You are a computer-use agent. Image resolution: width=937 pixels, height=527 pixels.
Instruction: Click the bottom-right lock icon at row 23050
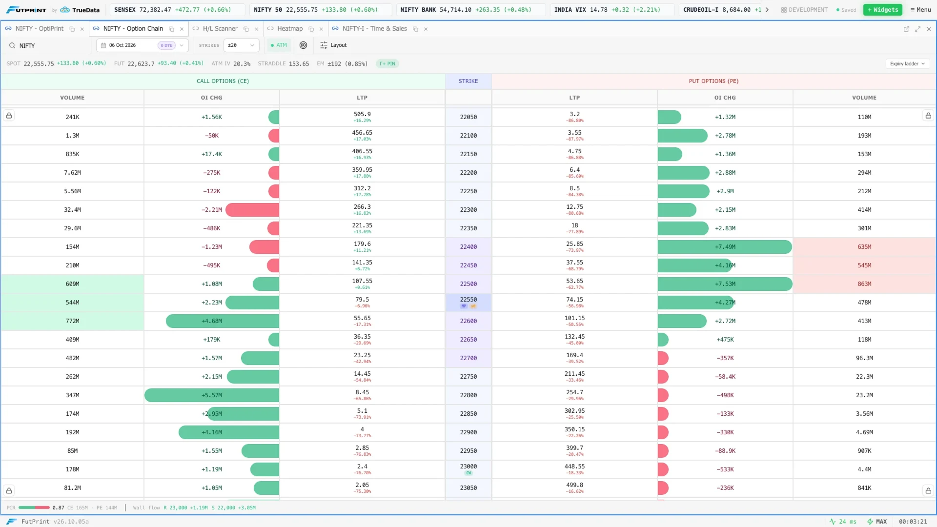(x=928, y=490)
